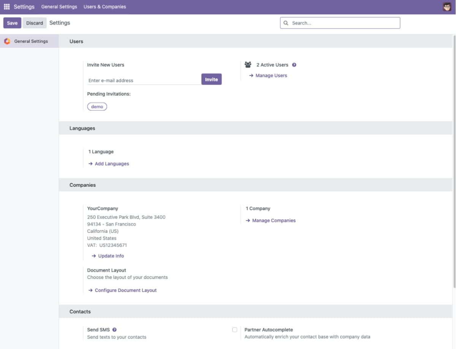This screenshot has height=349, width=456.
Task: Open Configure Document Layout
Action: click(125, 290)
